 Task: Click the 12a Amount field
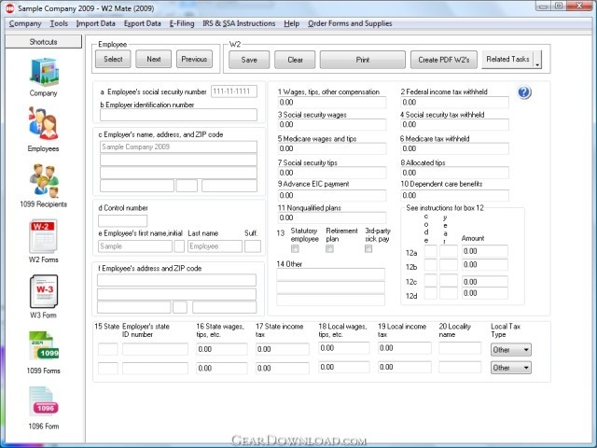click(x=485, y=251)
